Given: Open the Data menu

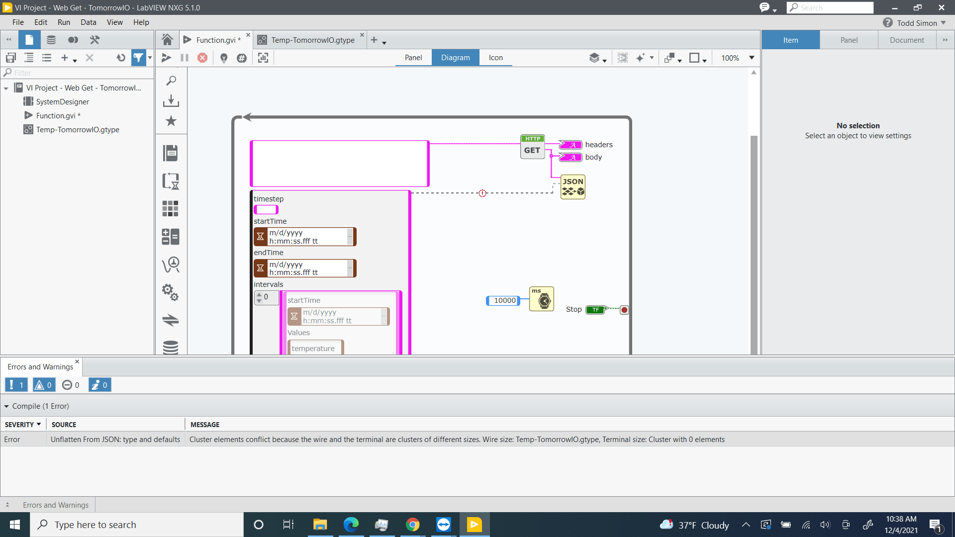Looking at the screenshot, I should (x=88, y=22).
